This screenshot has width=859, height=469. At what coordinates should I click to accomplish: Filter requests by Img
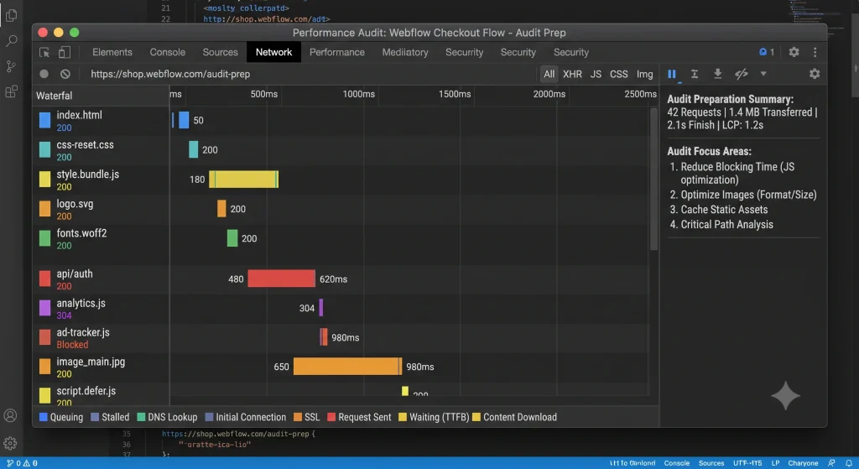645,74
